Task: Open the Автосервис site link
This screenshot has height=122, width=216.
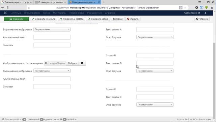Action: pos(192,13)
